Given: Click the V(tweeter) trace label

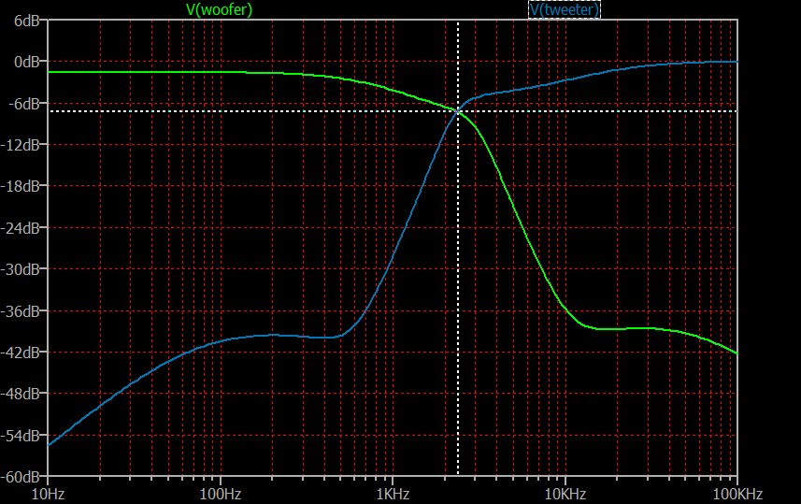Looking at the screenshot, I should pyautogui.click(x=565, y=9).
